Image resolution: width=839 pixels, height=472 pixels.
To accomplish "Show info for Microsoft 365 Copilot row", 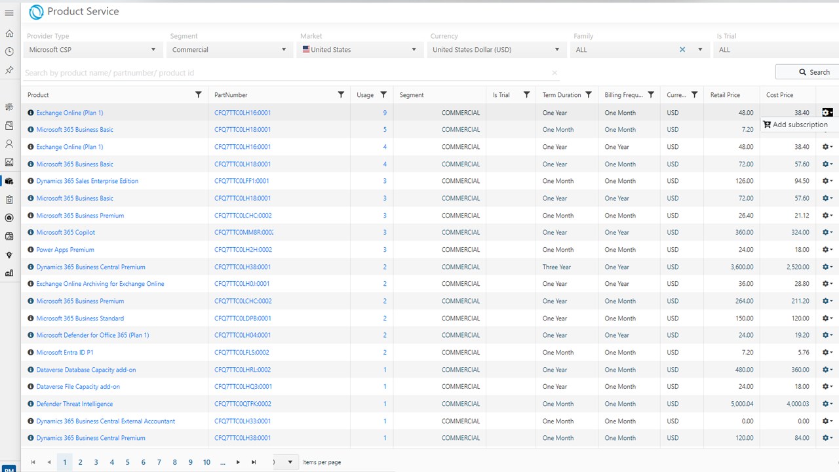I will click(x=31, y=233).
